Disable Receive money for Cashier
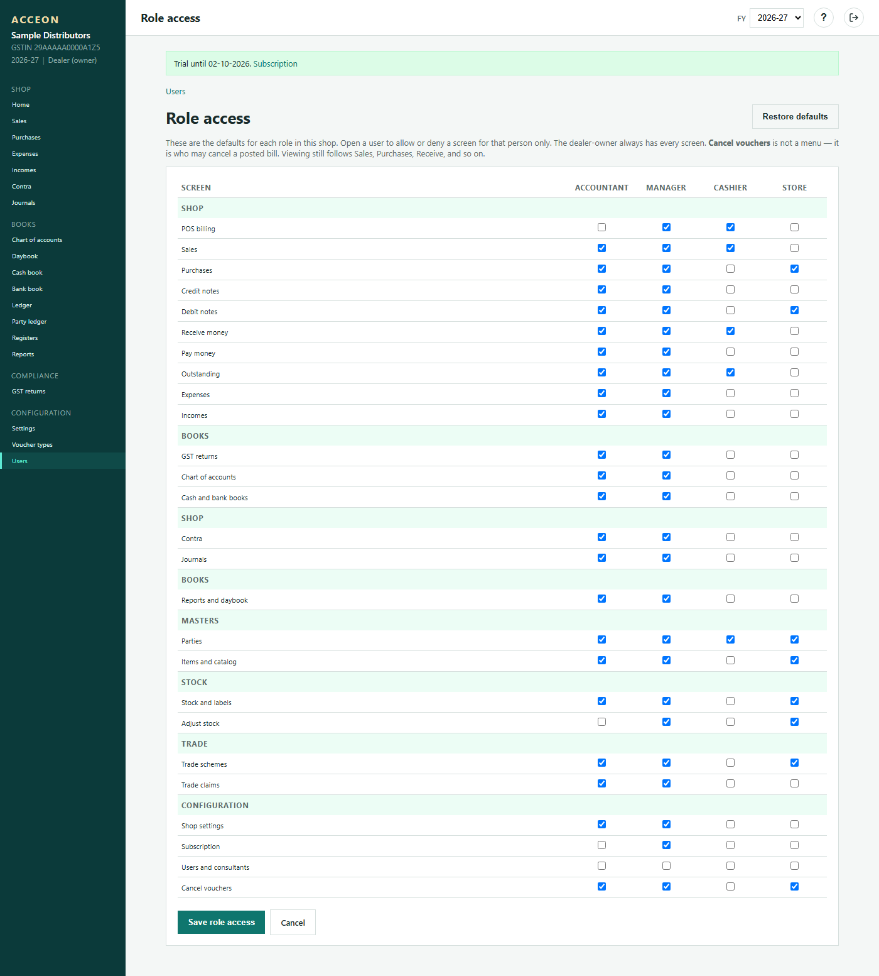Image resolution: width=879 pixels, height=976 pixels. (730, 331)
